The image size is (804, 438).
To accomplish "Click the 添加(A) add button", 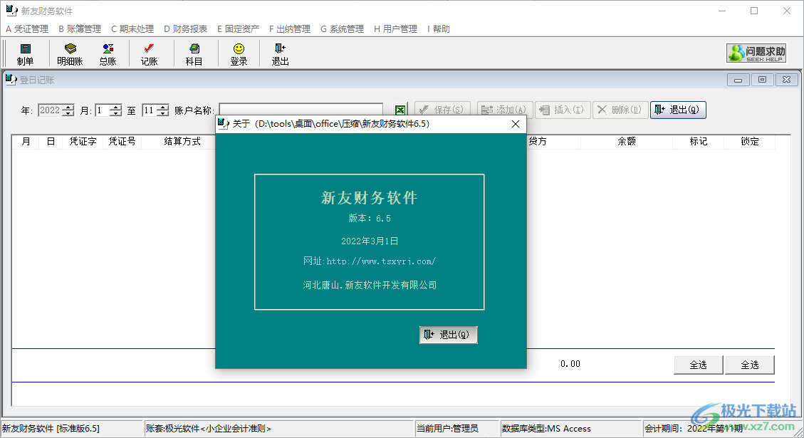I will (x=505, y=110).
